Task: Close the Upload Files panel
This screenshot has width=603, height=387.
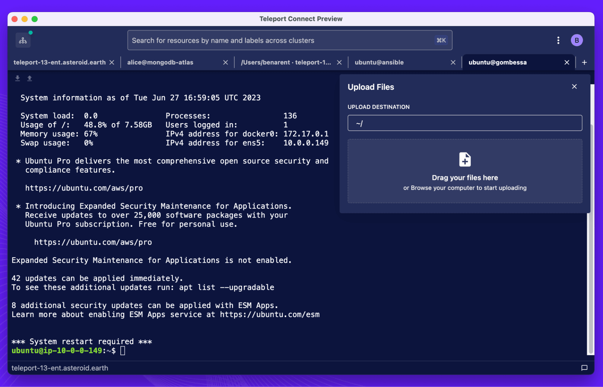Action: click(574, 87)
